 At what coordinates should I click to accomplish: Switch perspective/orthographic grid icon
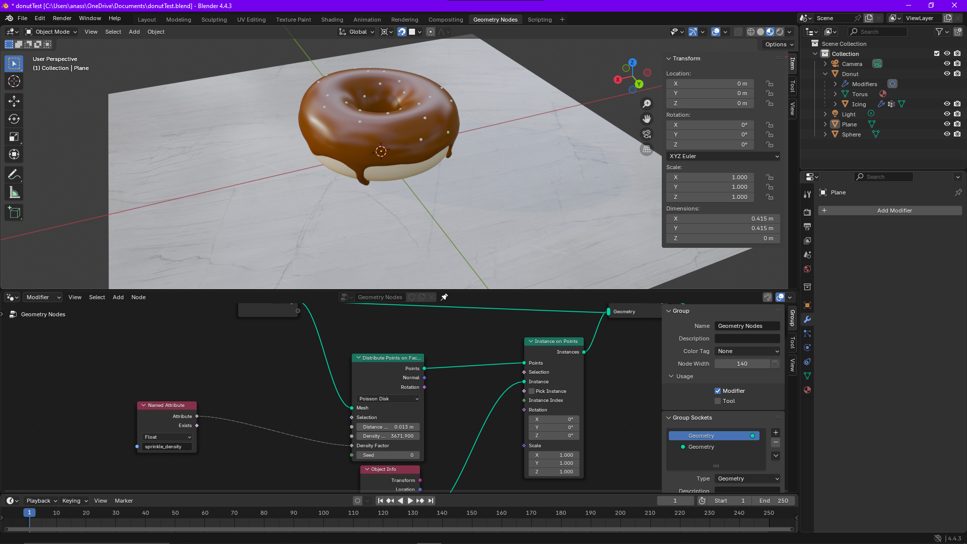tap(647, 149)
